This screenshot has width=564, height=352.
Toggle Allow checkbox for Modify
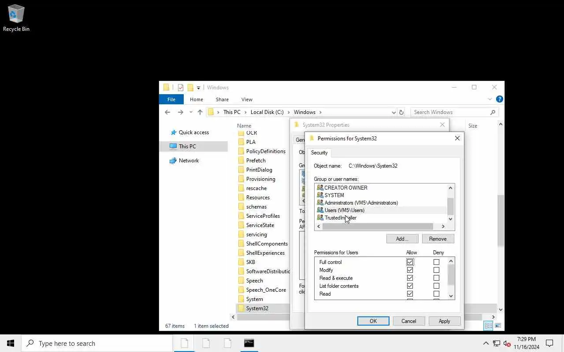(410, 270)
